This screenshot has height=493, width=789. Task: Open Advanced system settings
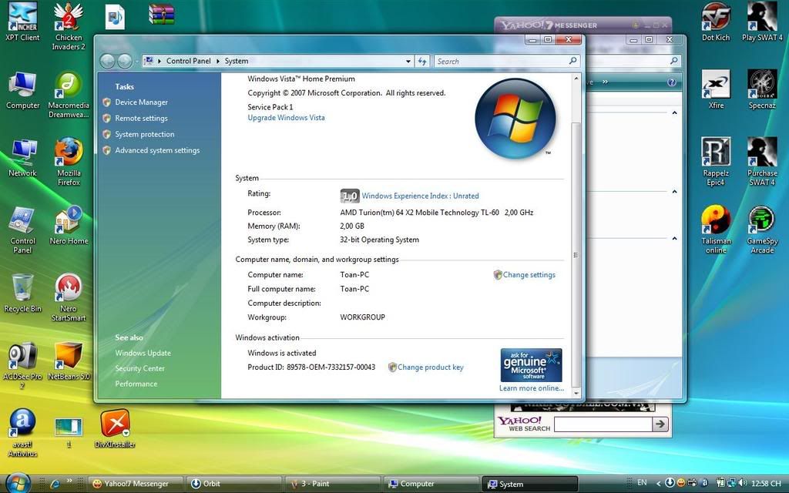pyautogui.click(x=157, y=150)
